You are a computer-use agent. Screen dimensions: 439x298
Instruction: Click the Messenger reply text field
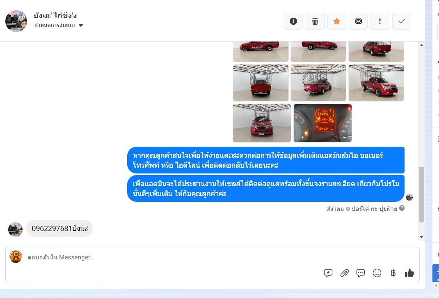(174, 257)
